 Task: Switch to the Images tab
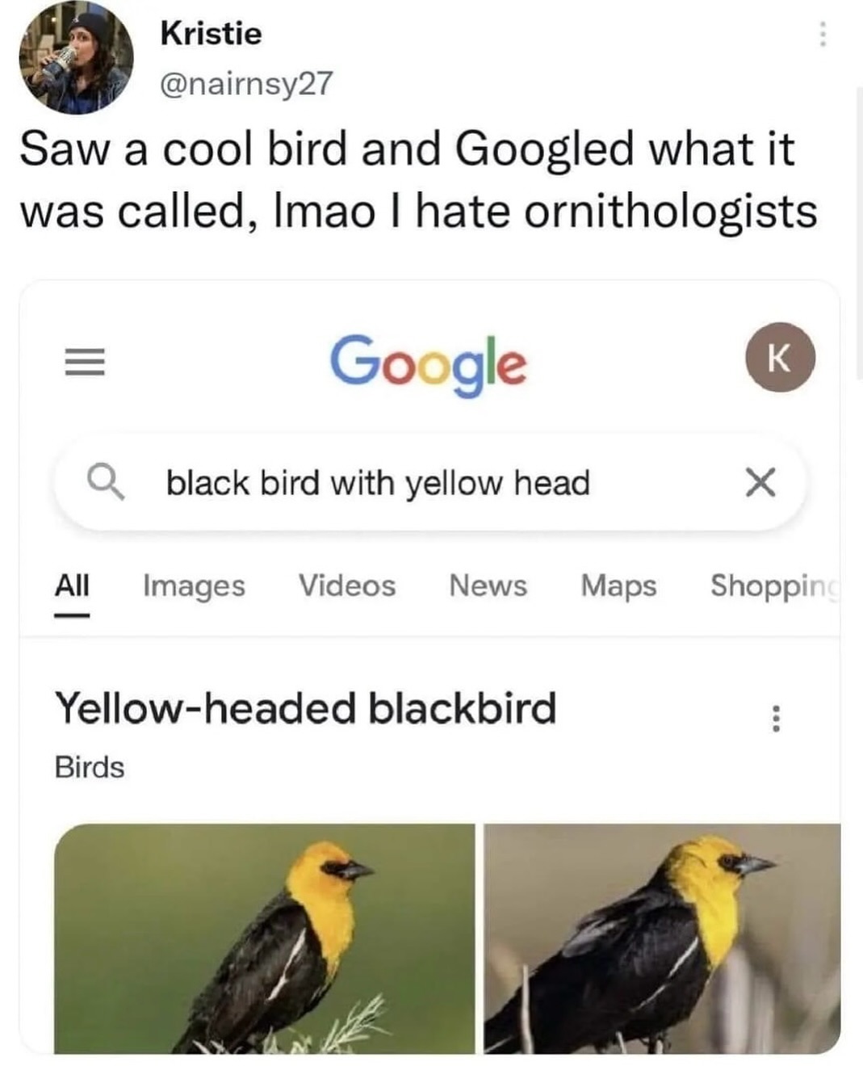coord(194,585)
